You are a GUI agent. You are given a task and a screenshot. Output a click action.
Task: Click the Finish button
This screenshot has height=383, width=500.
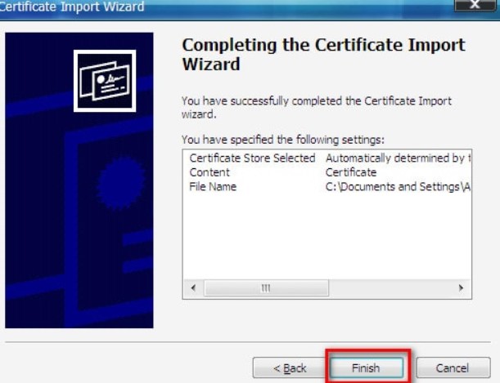(367, 368)
